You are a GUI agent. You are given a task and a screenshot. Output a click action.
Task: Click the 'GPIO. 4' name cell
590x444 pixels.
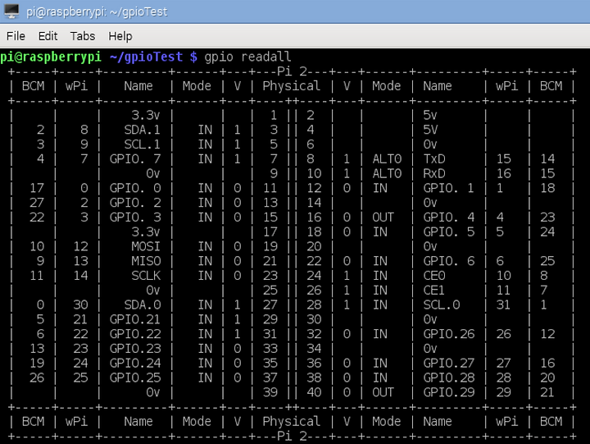tap(448, 217)
